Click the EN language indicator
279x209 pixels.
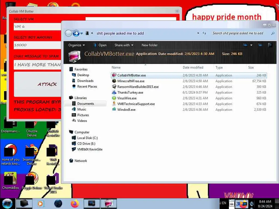click(224, 203)
